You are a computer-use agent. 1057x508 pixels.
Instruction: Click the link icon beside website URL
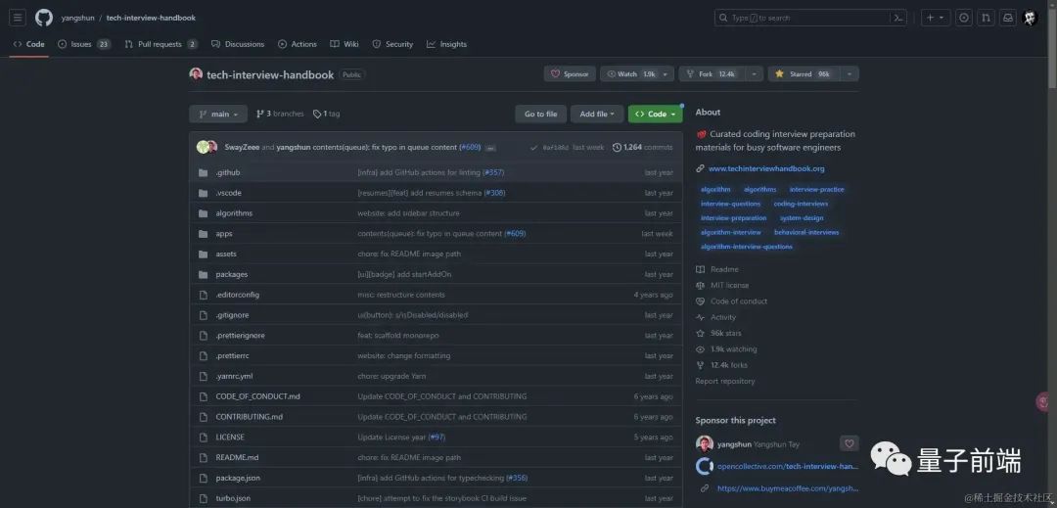pyautogui.click(x=700, y=168)
